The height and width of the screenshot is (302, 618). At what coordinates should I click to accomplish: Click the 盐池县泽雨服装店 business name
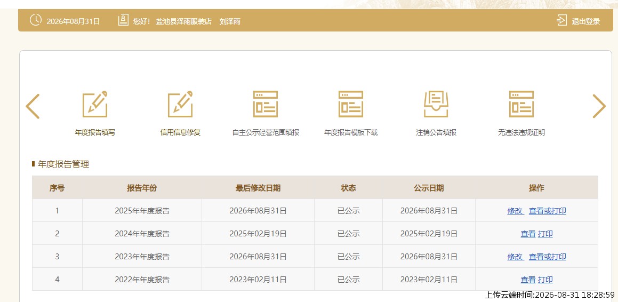point(183,21)
